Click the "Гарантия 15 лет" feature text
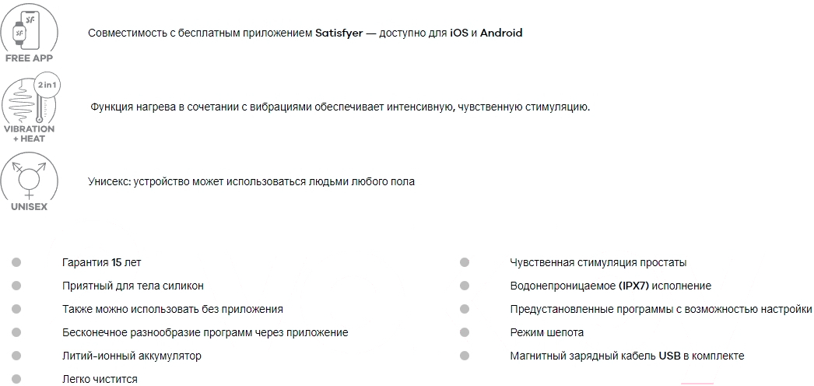Viewport: 814px width, 386px height. point(101,263)
